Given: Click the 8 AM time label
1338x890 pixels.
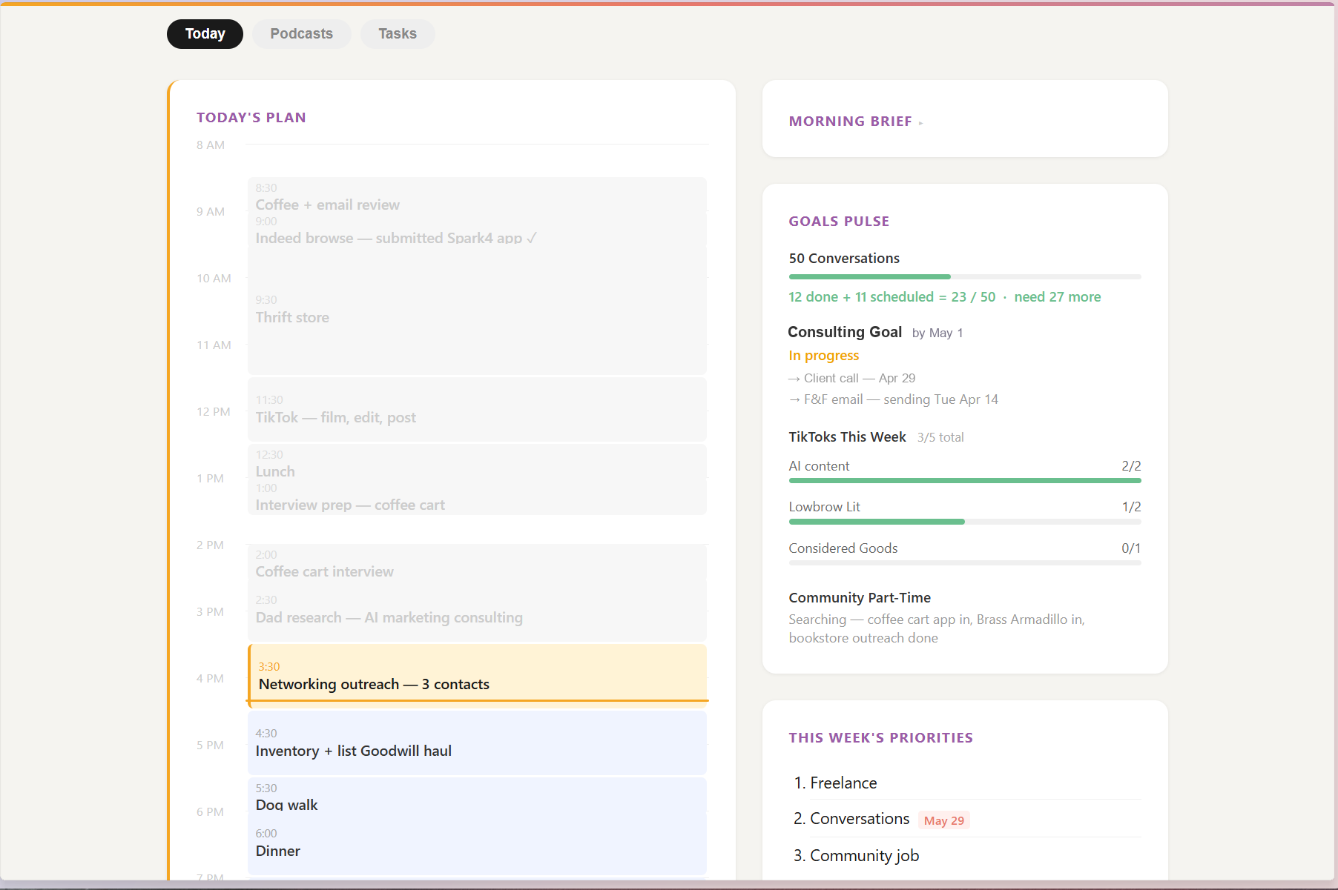Looking at the screenshot, I should (211, 145).
